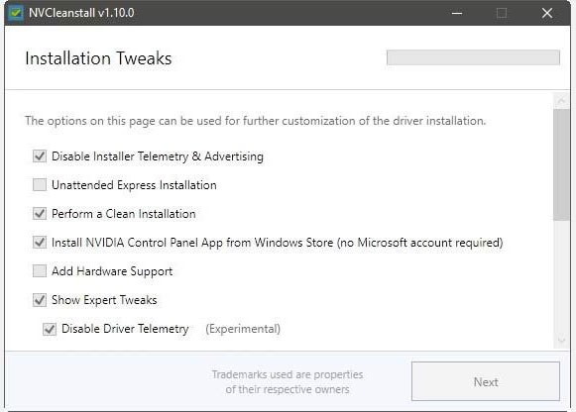Click the scrollbar up arrow
576x412 pixels.
pos(561,100)
